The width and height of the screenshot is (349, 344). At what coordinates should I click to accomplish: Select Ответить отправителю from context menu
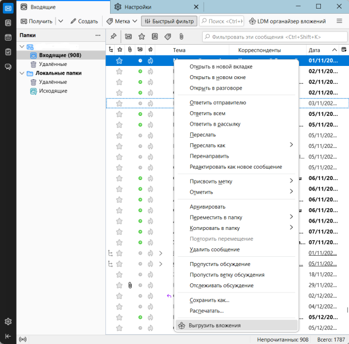[x=217, y=103]
